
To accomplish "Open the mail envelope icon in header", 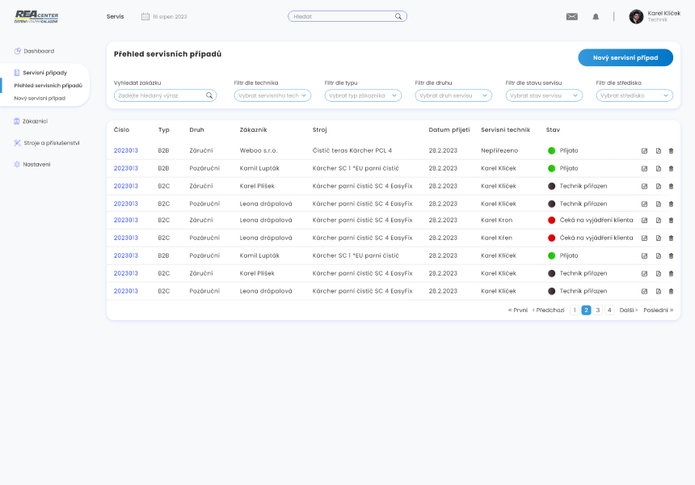I will (572, 16).
